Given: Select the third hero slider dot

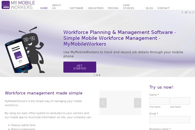Looking at the screenshot, I should tap(99, 75).
